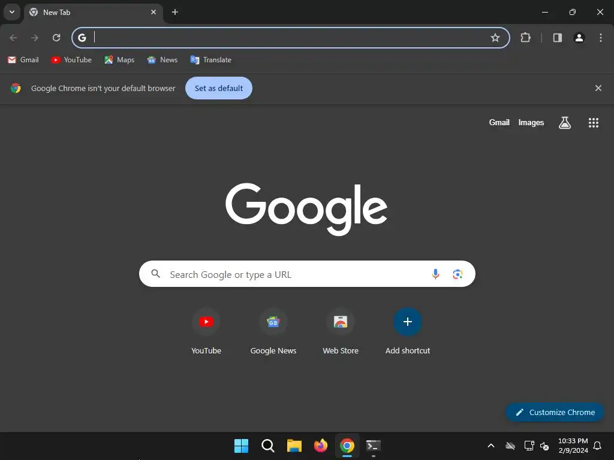Start voice search with microphone

pos(435,274)
